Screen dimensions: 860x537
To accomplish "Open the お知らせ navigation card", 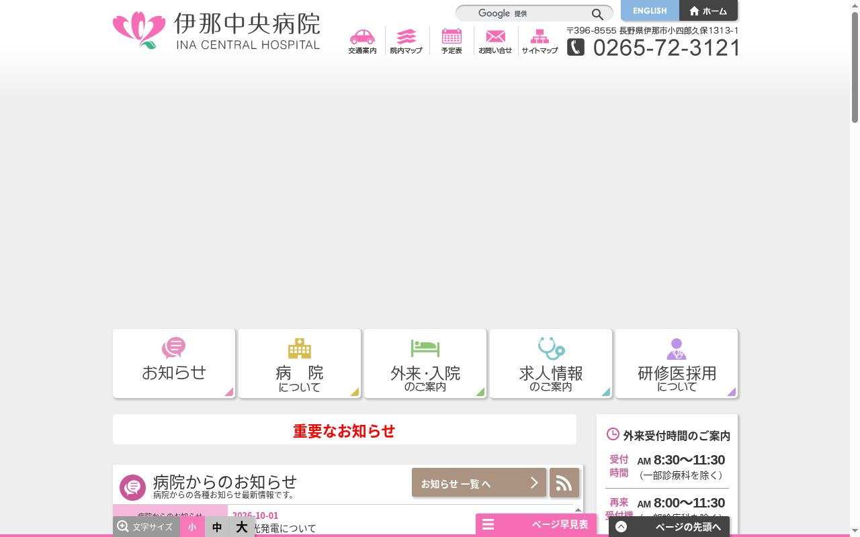I will point(174,363).
